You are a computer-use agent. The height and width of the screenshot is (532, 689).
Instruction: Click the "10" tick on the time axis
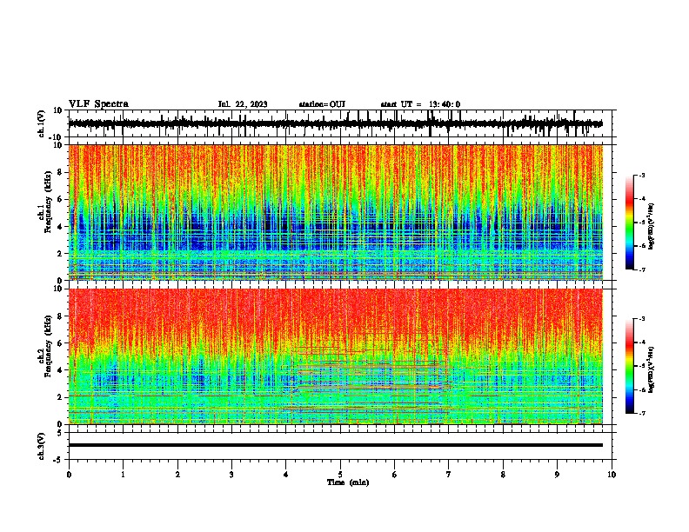(612, 475)
